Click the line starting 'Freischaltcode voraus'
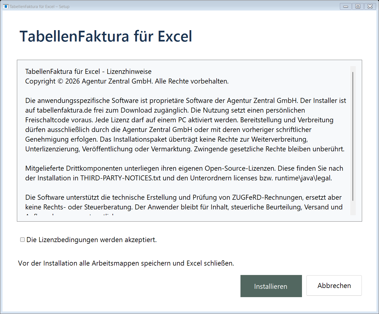379x314 pixels. coord(179,120)
